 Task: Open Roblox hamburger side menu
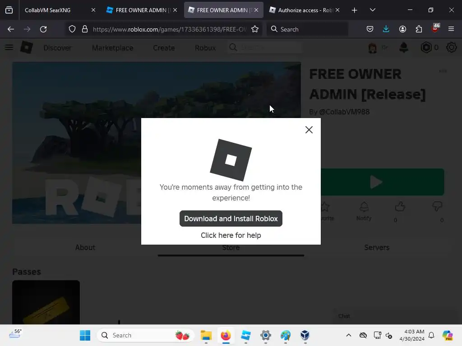point(9,47)
